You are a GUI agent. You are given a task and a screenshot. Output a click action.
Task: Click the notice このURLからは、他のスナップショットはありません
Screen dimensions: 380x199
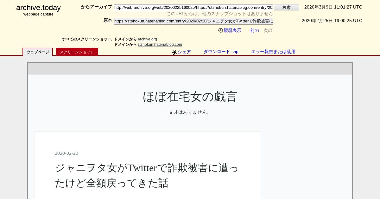pyautogui.click(x=220, y=14)
